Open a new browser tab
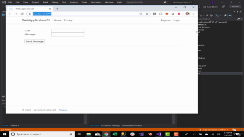This screenshot has height=137, width=244. coord(57,9)
